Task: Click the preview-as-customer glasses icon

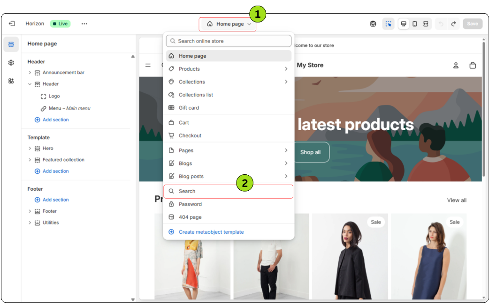Action: pos(373,24)
